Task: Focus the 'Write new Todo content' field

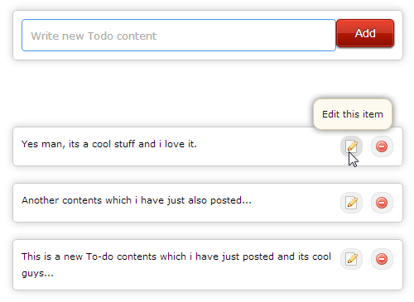Action: (x=179, y=36)
